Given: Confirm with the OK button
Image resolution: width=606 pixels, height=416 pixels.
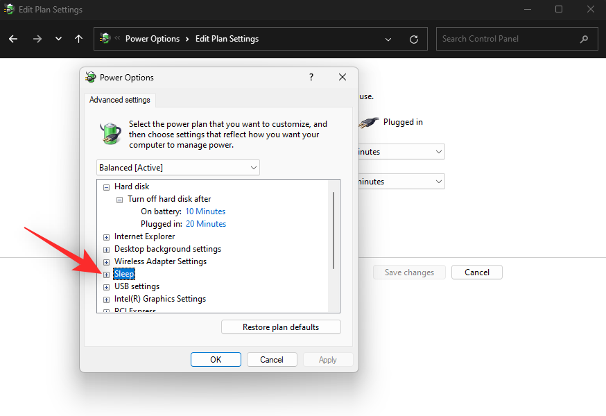Looking at the screenshot, I should [x=216, y=360].
